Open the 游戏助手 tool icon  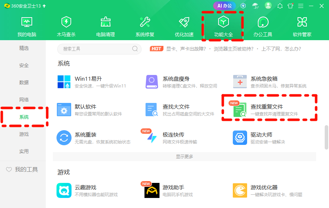(152, 190)
